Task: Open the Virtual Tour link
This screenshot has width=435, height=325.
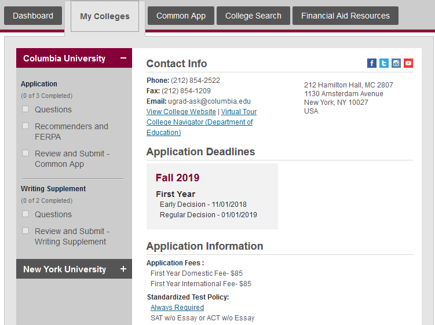Action: pos(239,112)
